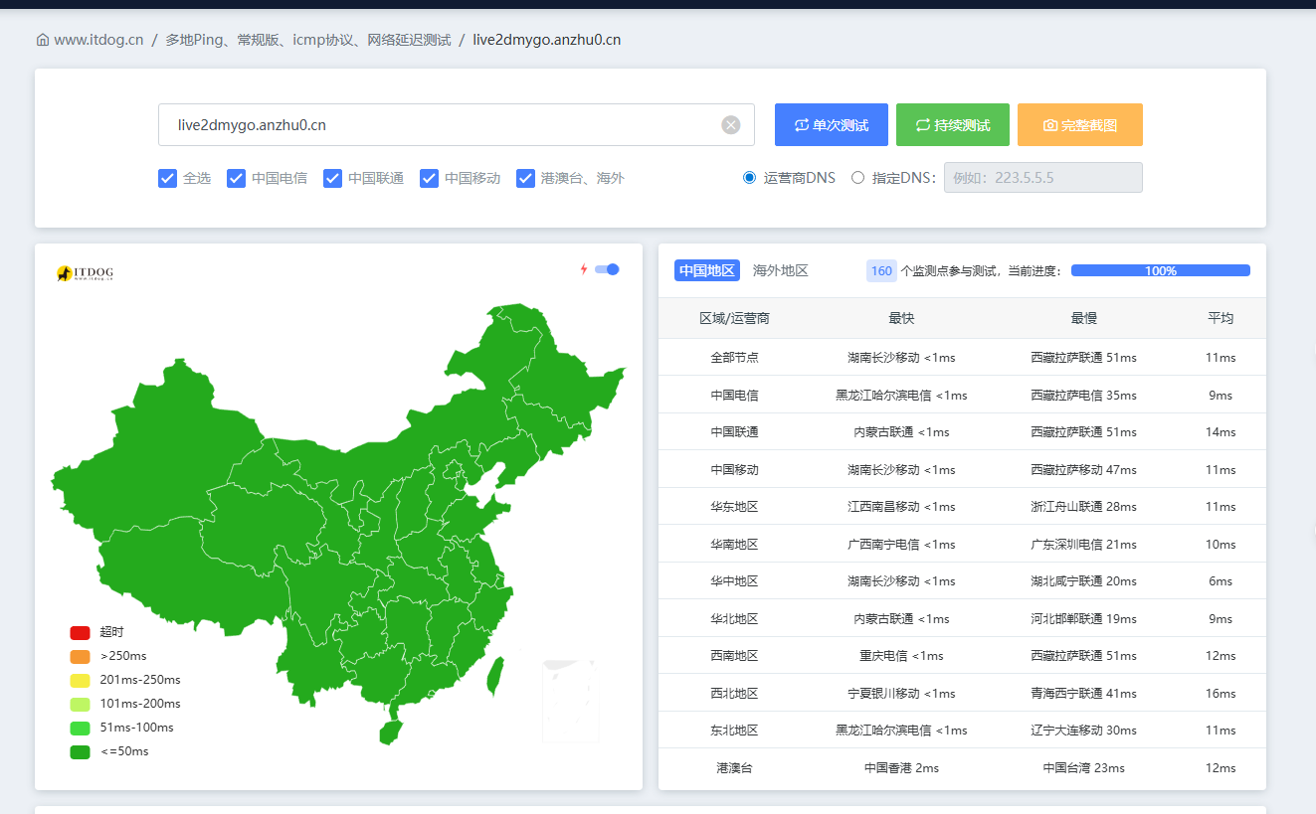Image resolution: width=1316 pixels, height=814 pixels.
Task: Click the red lightning bolt icon
Action: [584, 269]
